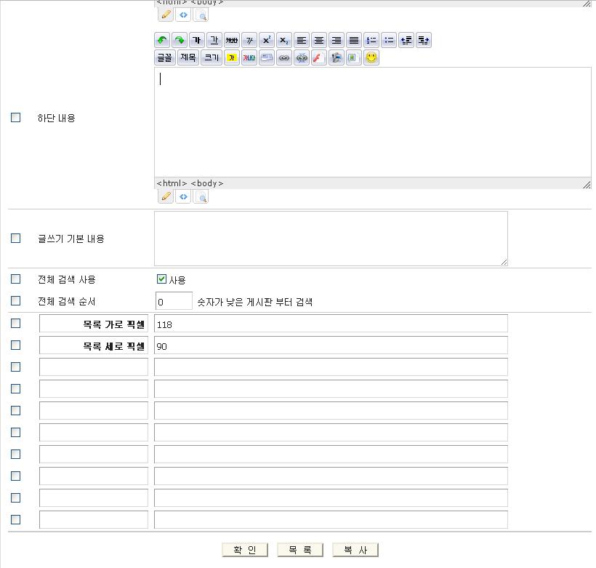Apply subscript formatting (x₂ icon)

point(284,40)
